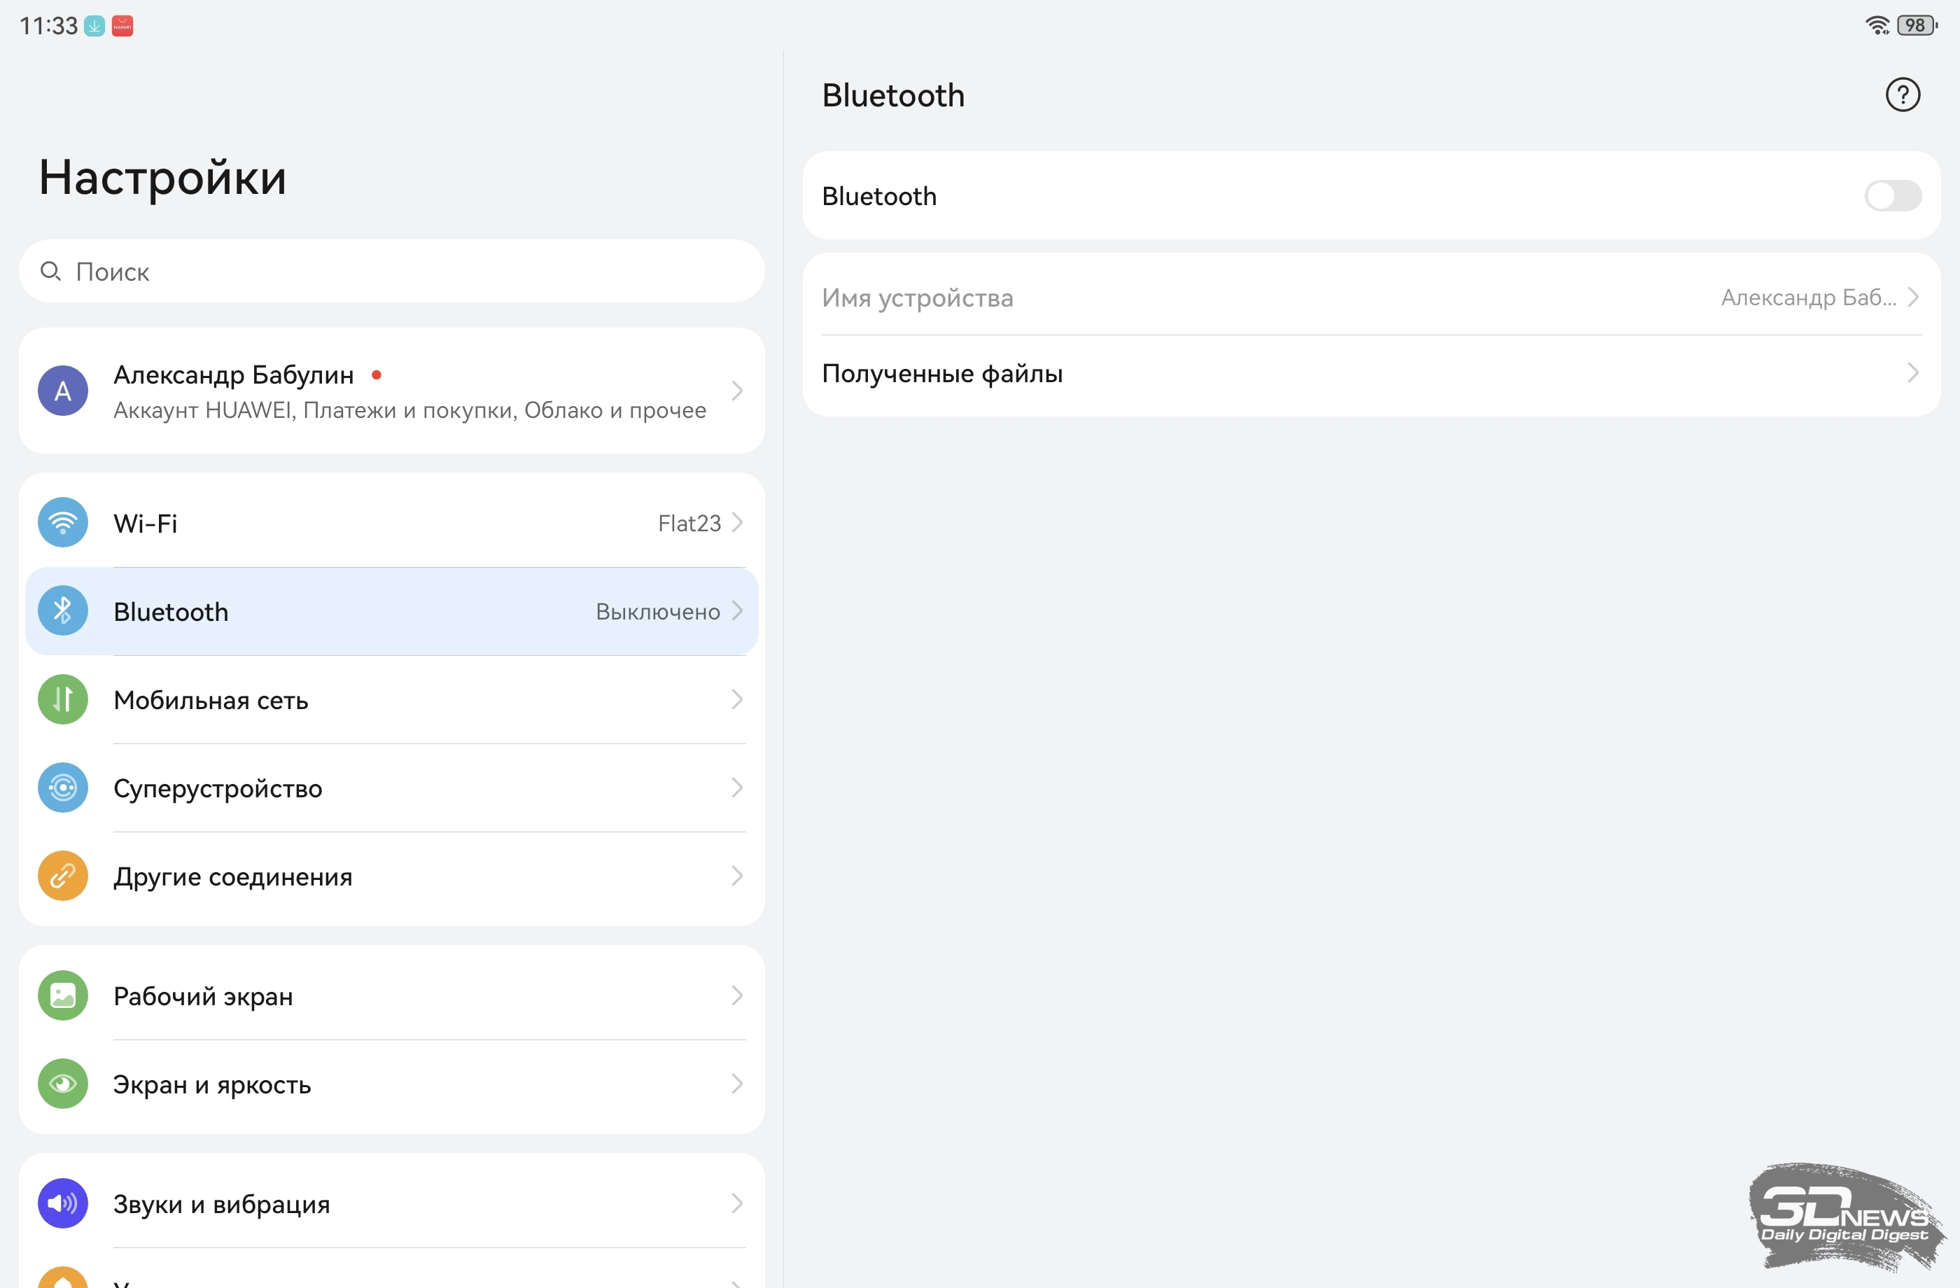Click the Звуки и вибрация speaker icon
Viewport: 1960px width, 1288px height.
[62, 1203]
